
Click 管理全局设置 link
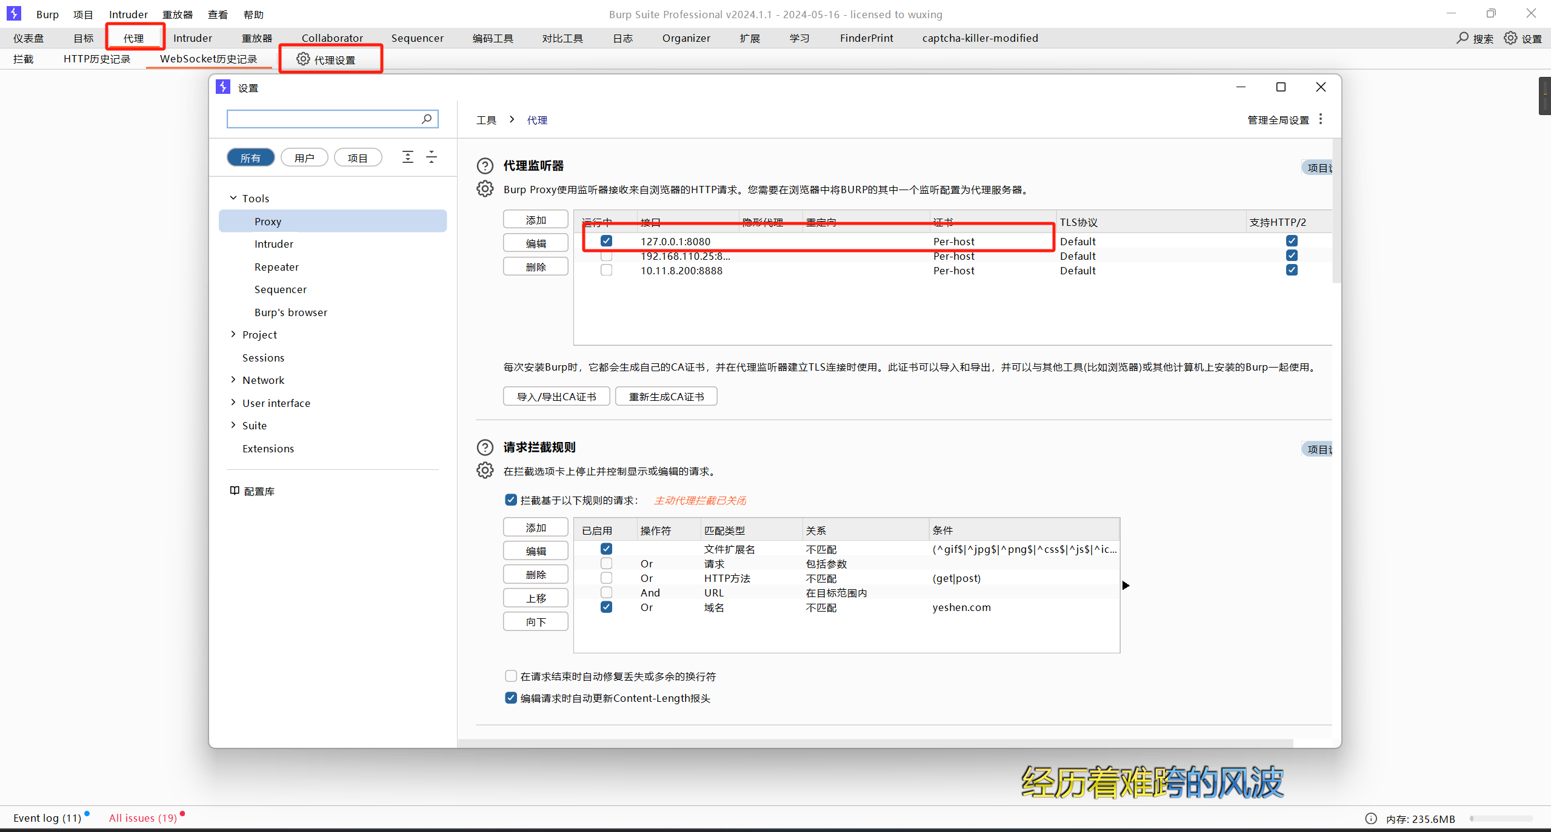coord(1278,120)
